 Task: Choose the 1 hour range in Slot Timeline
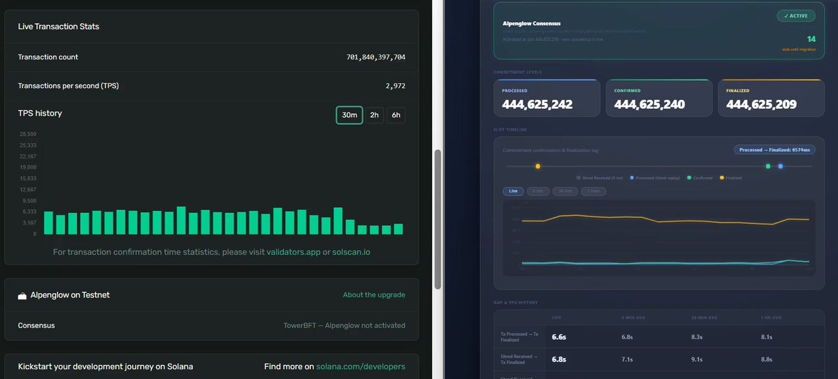593,191
